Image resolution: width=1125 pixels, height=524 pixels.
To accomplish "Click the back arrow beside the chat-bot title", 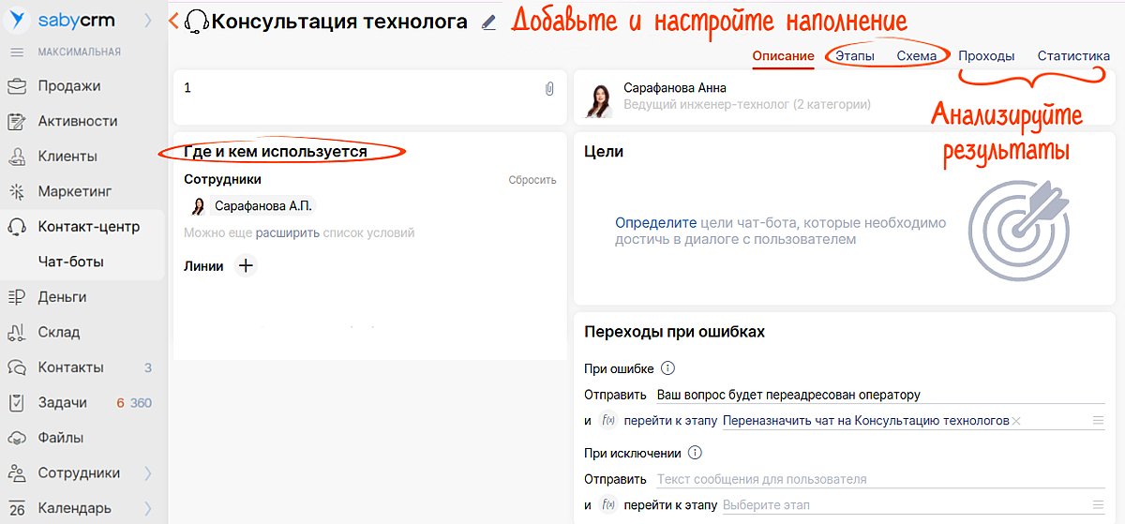I will [x=173, y=22].
